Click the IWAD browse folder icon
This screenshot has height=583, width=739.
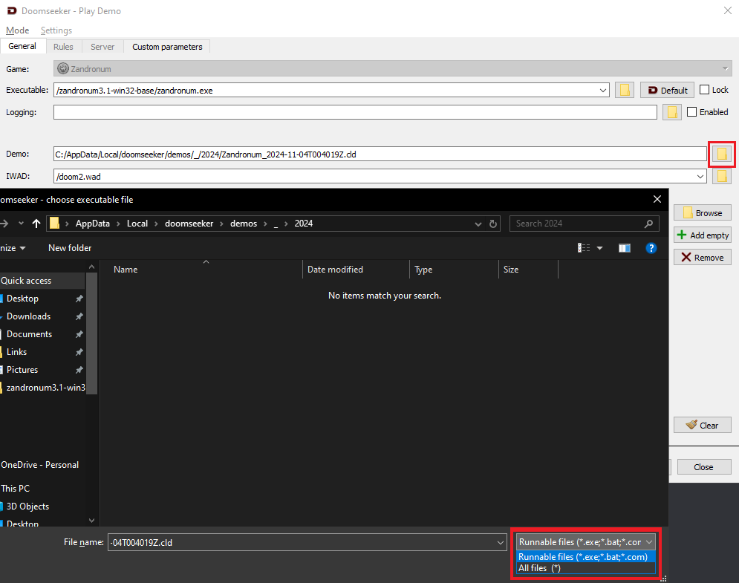(721, 177)
